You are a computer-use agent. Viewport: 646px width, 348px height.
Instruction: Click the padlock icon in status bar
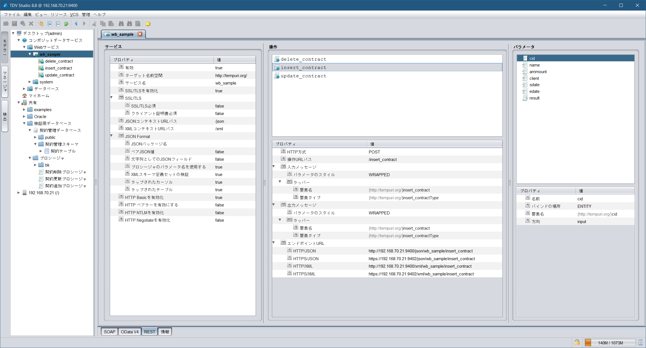point(577,342)
